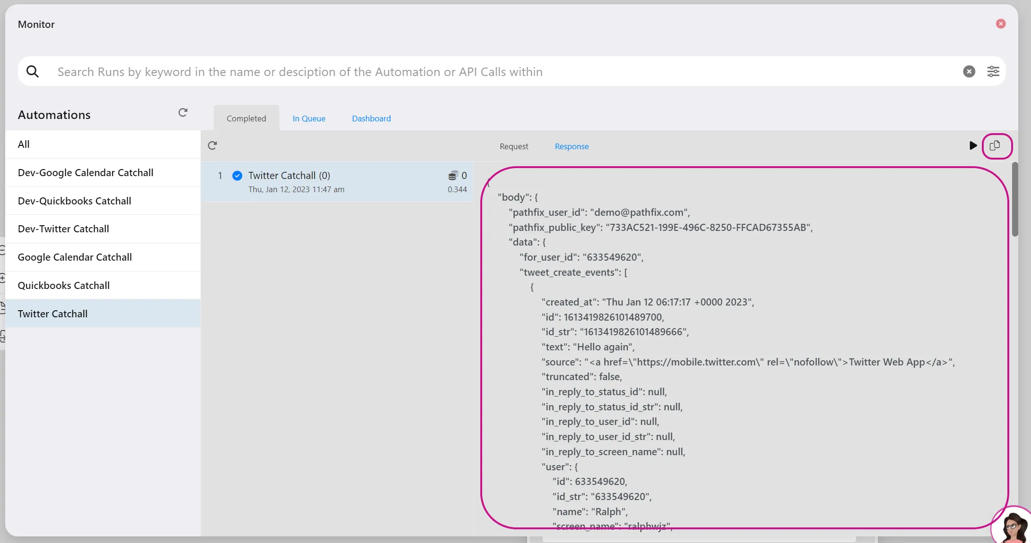Click the "created_at" line in the response
1031x543 pixels.
coord(648,302)
